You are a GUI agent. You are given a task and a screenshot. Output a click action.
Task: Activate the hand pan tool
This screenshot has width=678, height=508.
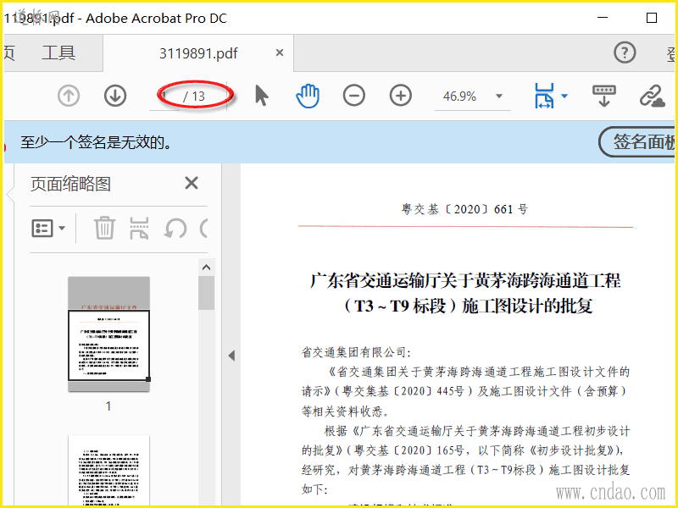pos(308,96)
